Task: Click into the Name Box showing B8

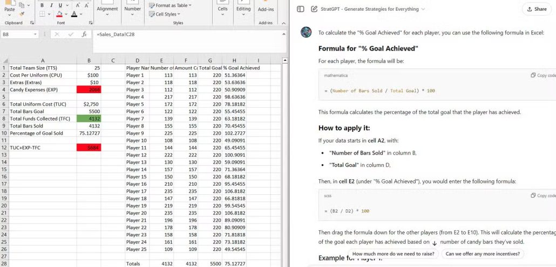Action: [x=17, y=34]
